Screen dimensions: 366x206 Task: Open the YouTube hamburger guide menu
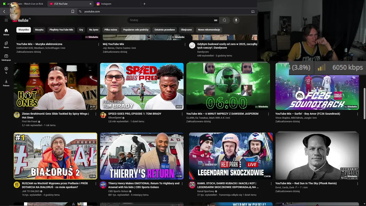pos(6,20)
